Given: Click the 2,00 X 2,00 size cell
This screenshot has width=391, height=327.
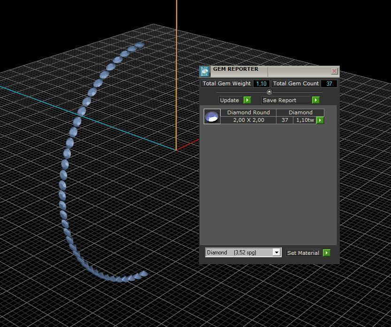Looking at the screenshot, I should pos(248,120).
